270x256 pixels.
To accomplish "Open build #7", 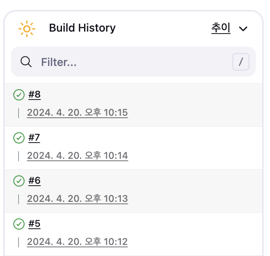I will (35, 138).
